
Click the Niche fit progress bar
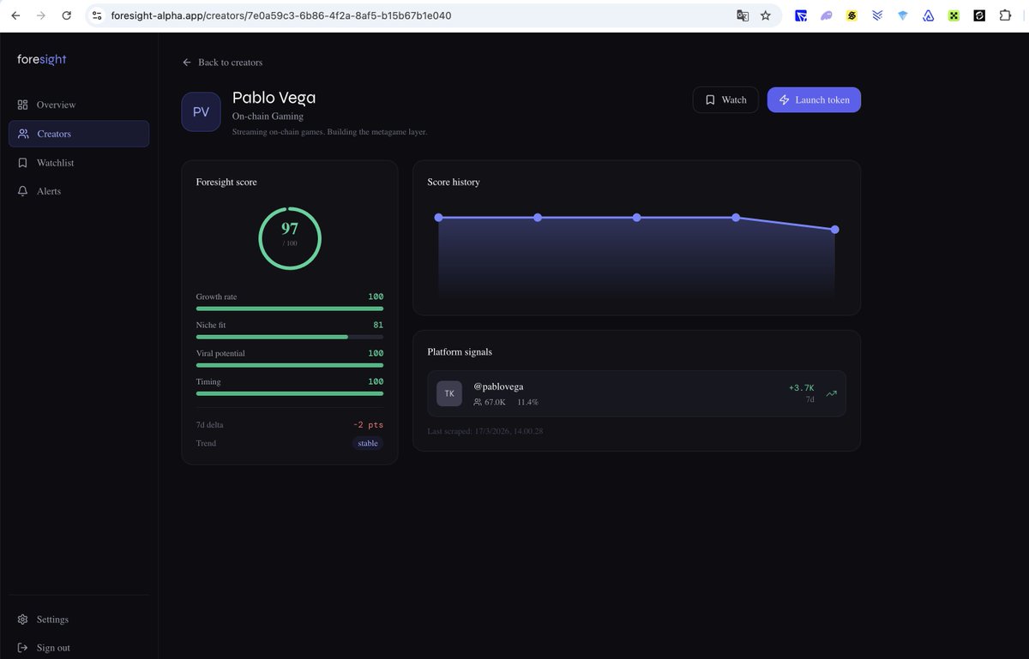click(x=290, y=337)
